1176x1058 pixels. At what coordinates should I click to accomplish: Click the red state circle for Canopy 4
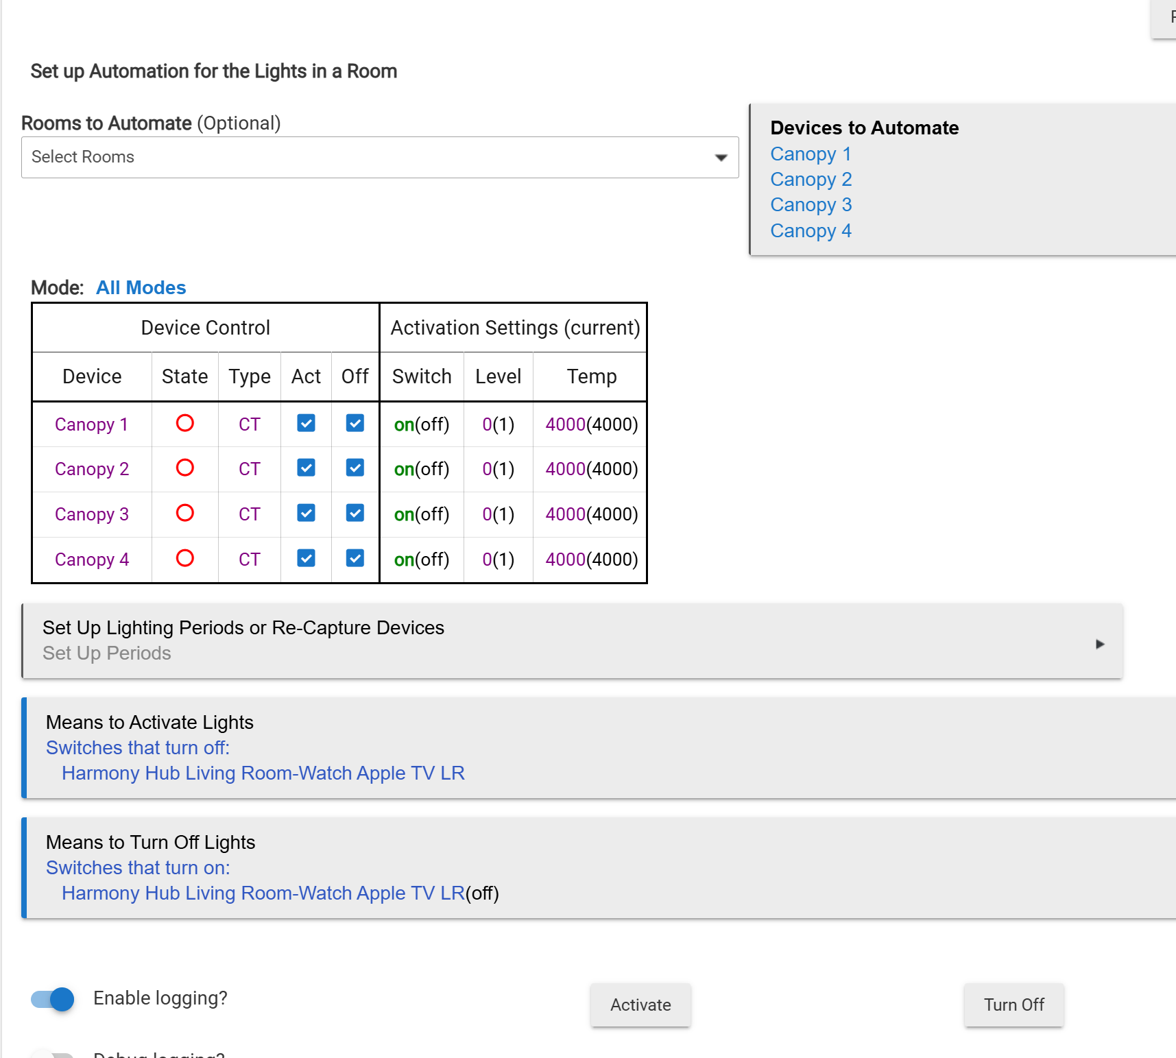point(184,559)
